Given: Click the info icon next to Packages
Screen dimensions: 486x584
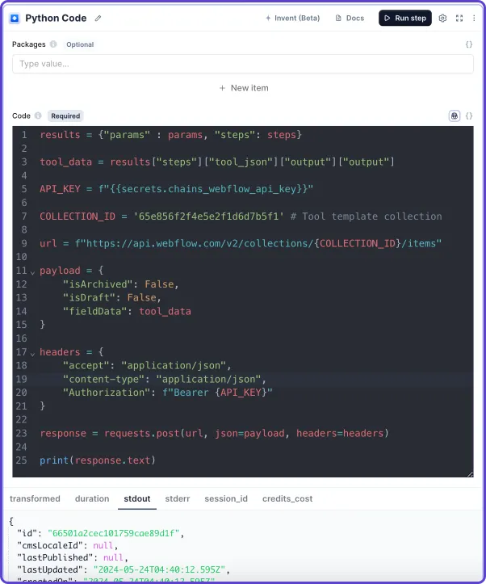Looking at the screenshot, I should pos(53,44).
